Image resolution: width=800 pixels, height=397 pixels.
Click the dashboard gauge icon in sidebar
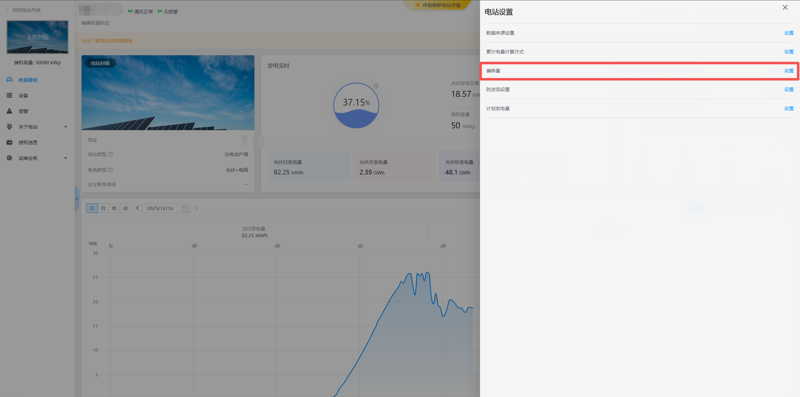pyautogui.click(x=9, y=80)
